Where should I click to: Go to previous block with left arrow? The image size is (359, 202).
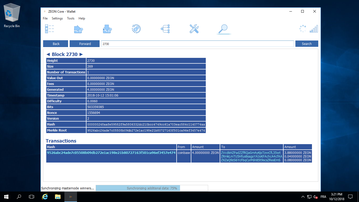(48, 54)
